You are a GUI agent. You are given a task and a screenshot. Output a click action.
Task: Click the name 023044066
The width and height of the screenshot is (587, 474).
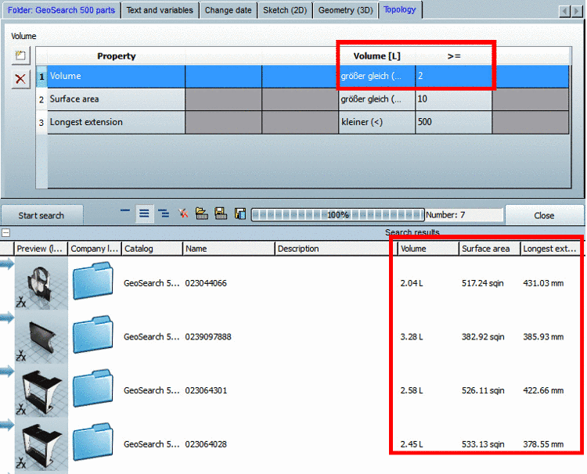coord(206,283)
